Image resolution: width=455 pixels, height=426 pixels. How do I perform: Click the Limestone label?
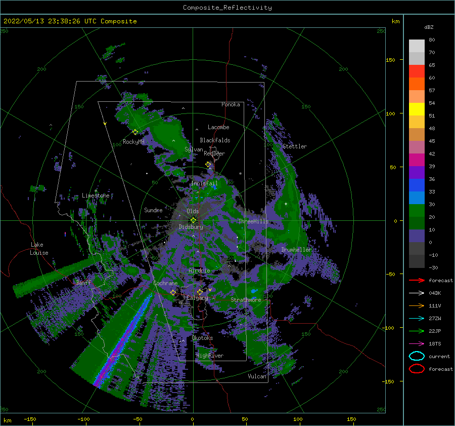pyautogui.click(x=96, y=196)
